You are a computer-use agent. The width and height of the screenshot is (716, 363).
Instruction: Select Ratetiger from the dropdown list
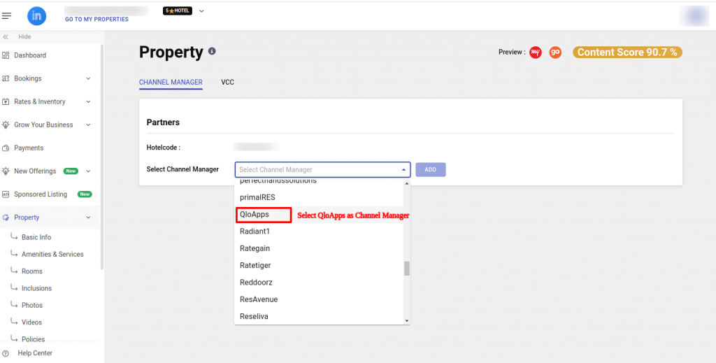click(x=319, y=265)
